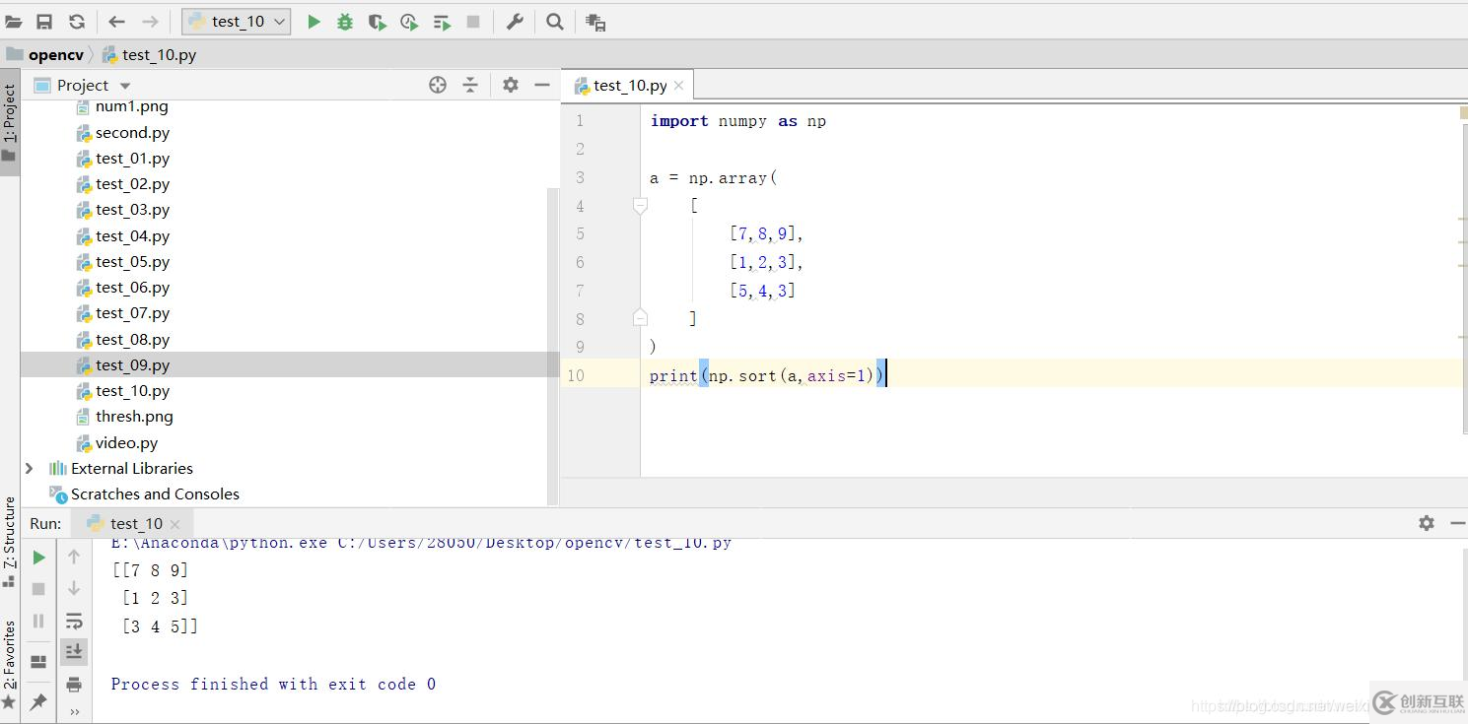Search everywhere with the magnifier icon
This screenshot has height=724, width=1468.
point(555,22)
